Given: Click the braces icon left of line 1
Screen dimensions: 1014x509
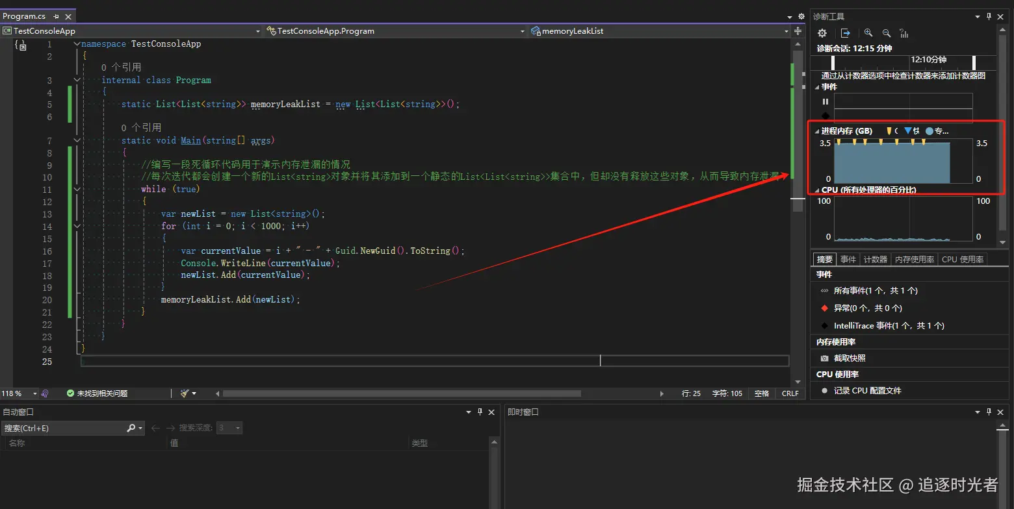Looking at the screenshot, I should (20, 45).
